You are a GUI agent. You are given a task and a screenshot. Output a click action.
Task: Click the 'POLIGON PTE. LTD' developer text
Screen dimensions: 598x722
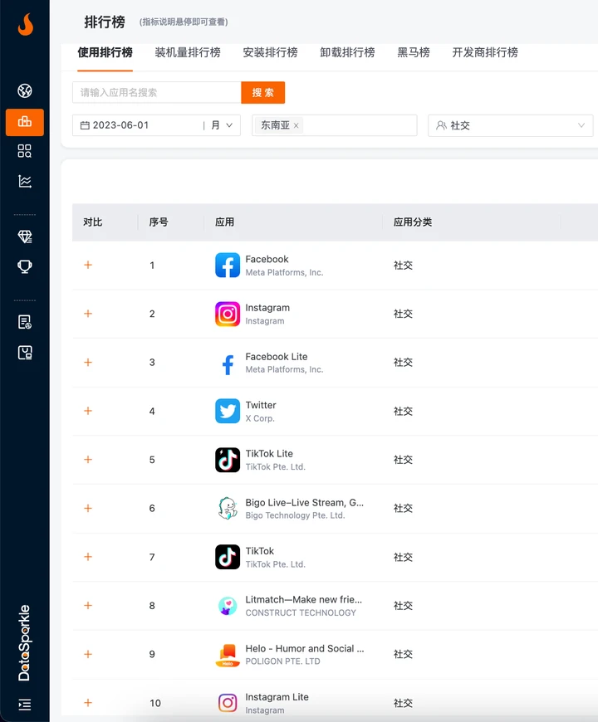tap(283, 661)
